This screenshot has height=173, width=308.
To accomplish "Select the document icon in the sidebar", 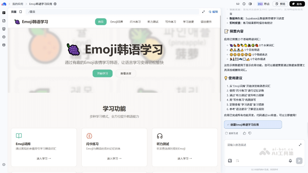I will tap(4, 21).
